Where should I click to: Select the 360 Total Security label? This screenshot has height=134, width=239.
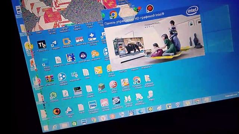(52, 31)
